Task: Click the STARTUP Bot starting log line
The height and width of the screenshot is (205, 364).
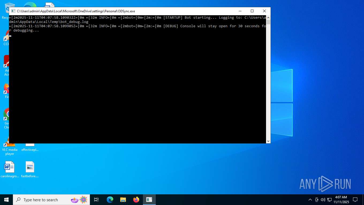Action: point(138,19)
